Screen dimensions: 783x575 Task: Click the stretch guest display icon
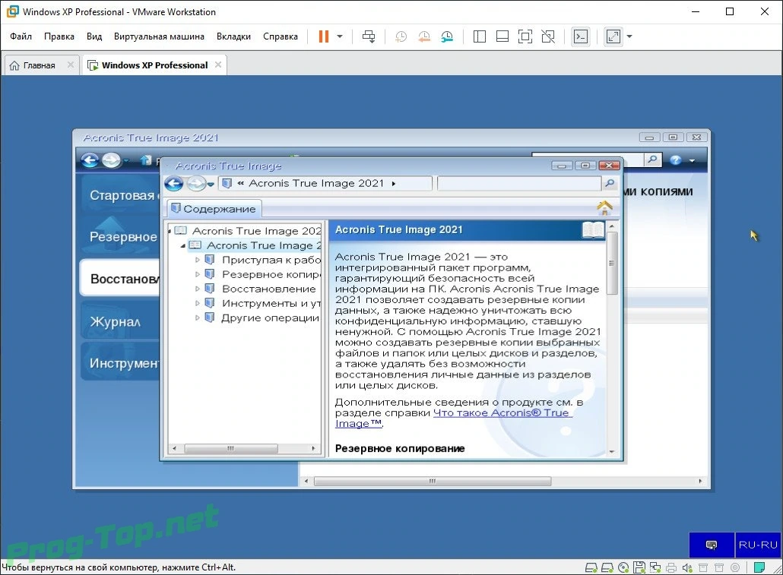pyautogui.click(x=613, y=36)
